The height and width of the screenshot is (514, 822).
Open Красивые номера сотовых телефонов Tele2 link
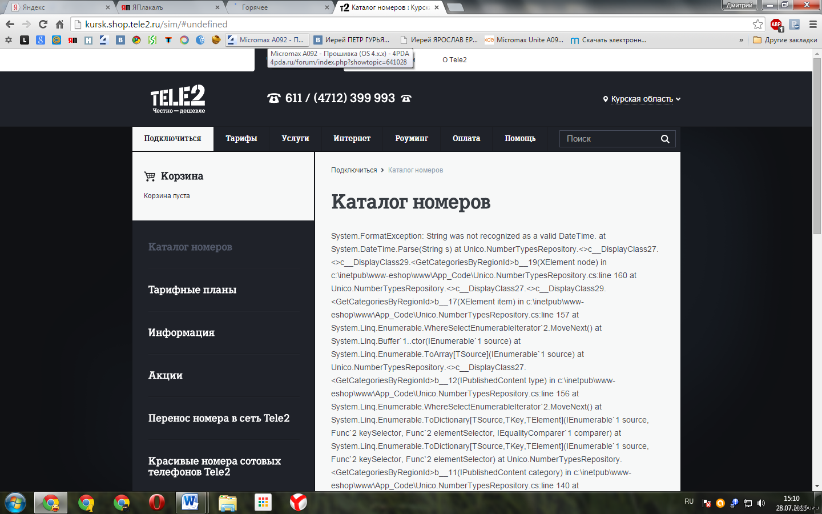(x=215, y=466)
